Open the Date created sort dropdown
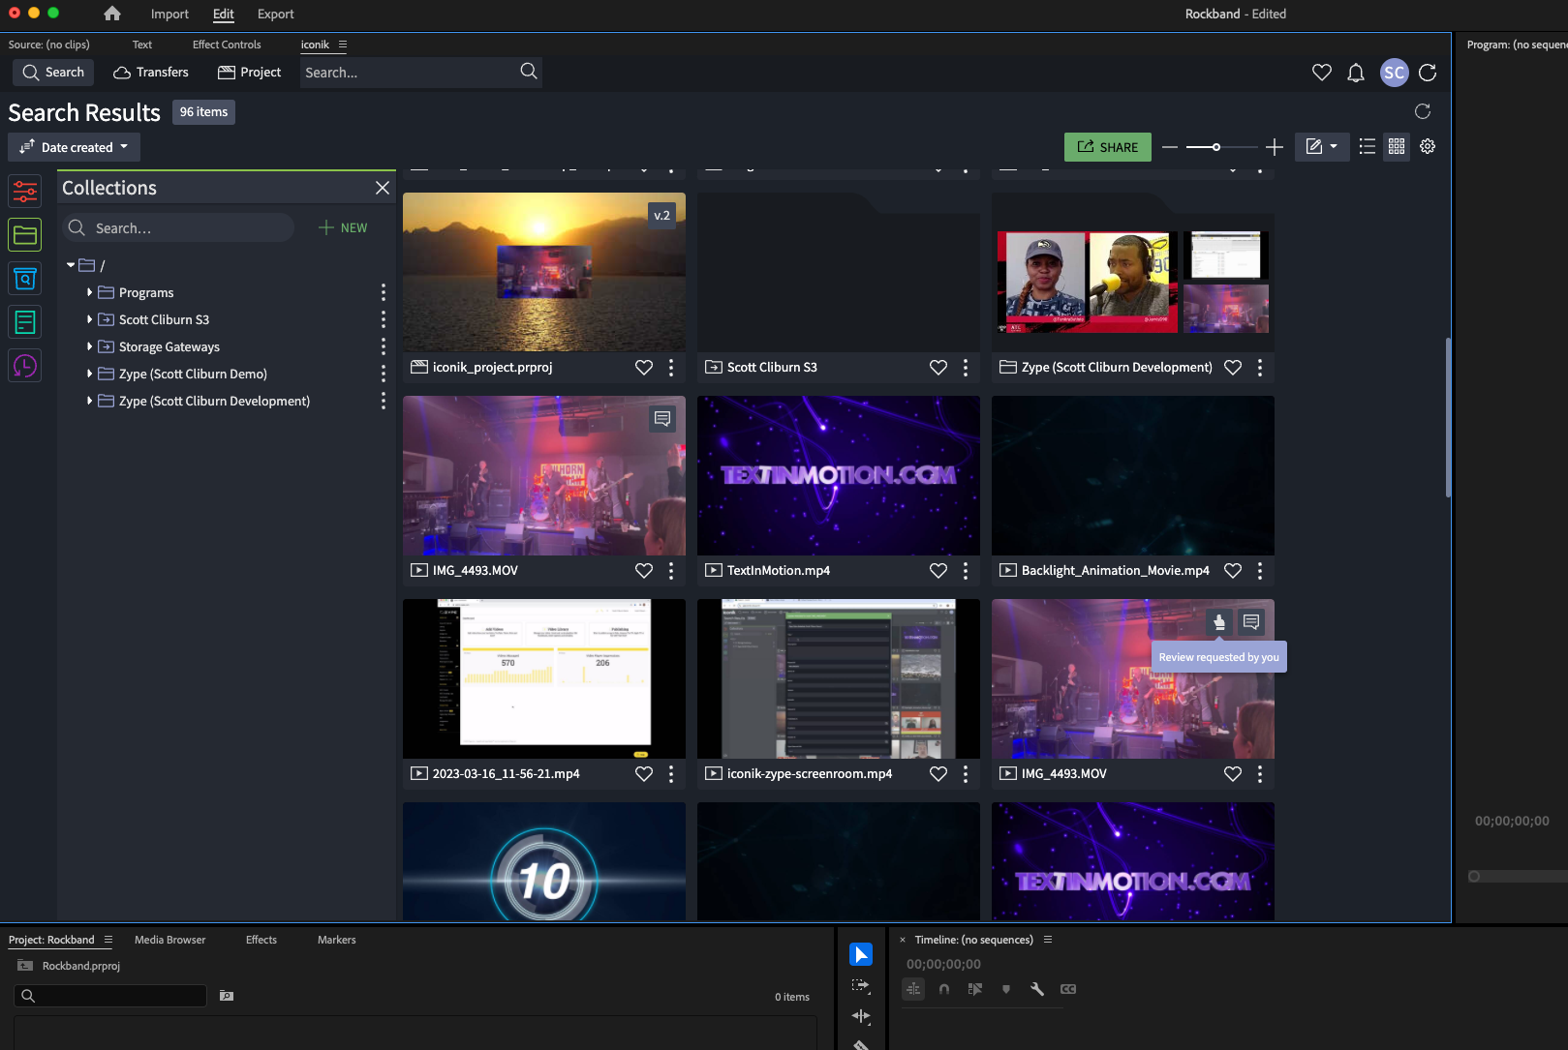This screenshot has width=1568, height=1050. 75,147
